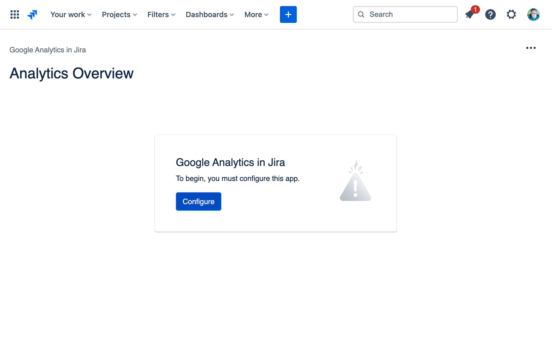Click the red notification count badge
The width and height of the screenshot is (552, 354).
point(475,10)
